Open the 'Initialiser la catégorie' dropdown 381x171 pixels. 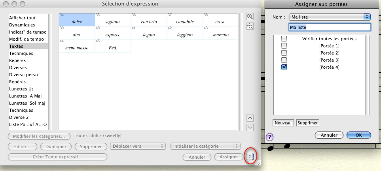[206, 146]
